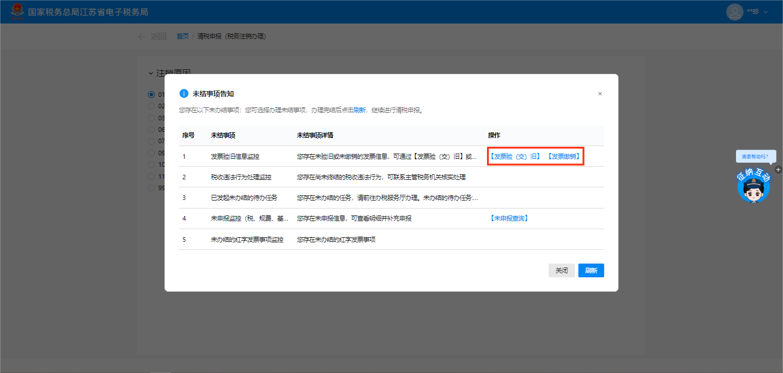Open the user account dropdown arrow
Image resolution: width=783 pixels, height=373 pixels.
click(x=766, y=12)
